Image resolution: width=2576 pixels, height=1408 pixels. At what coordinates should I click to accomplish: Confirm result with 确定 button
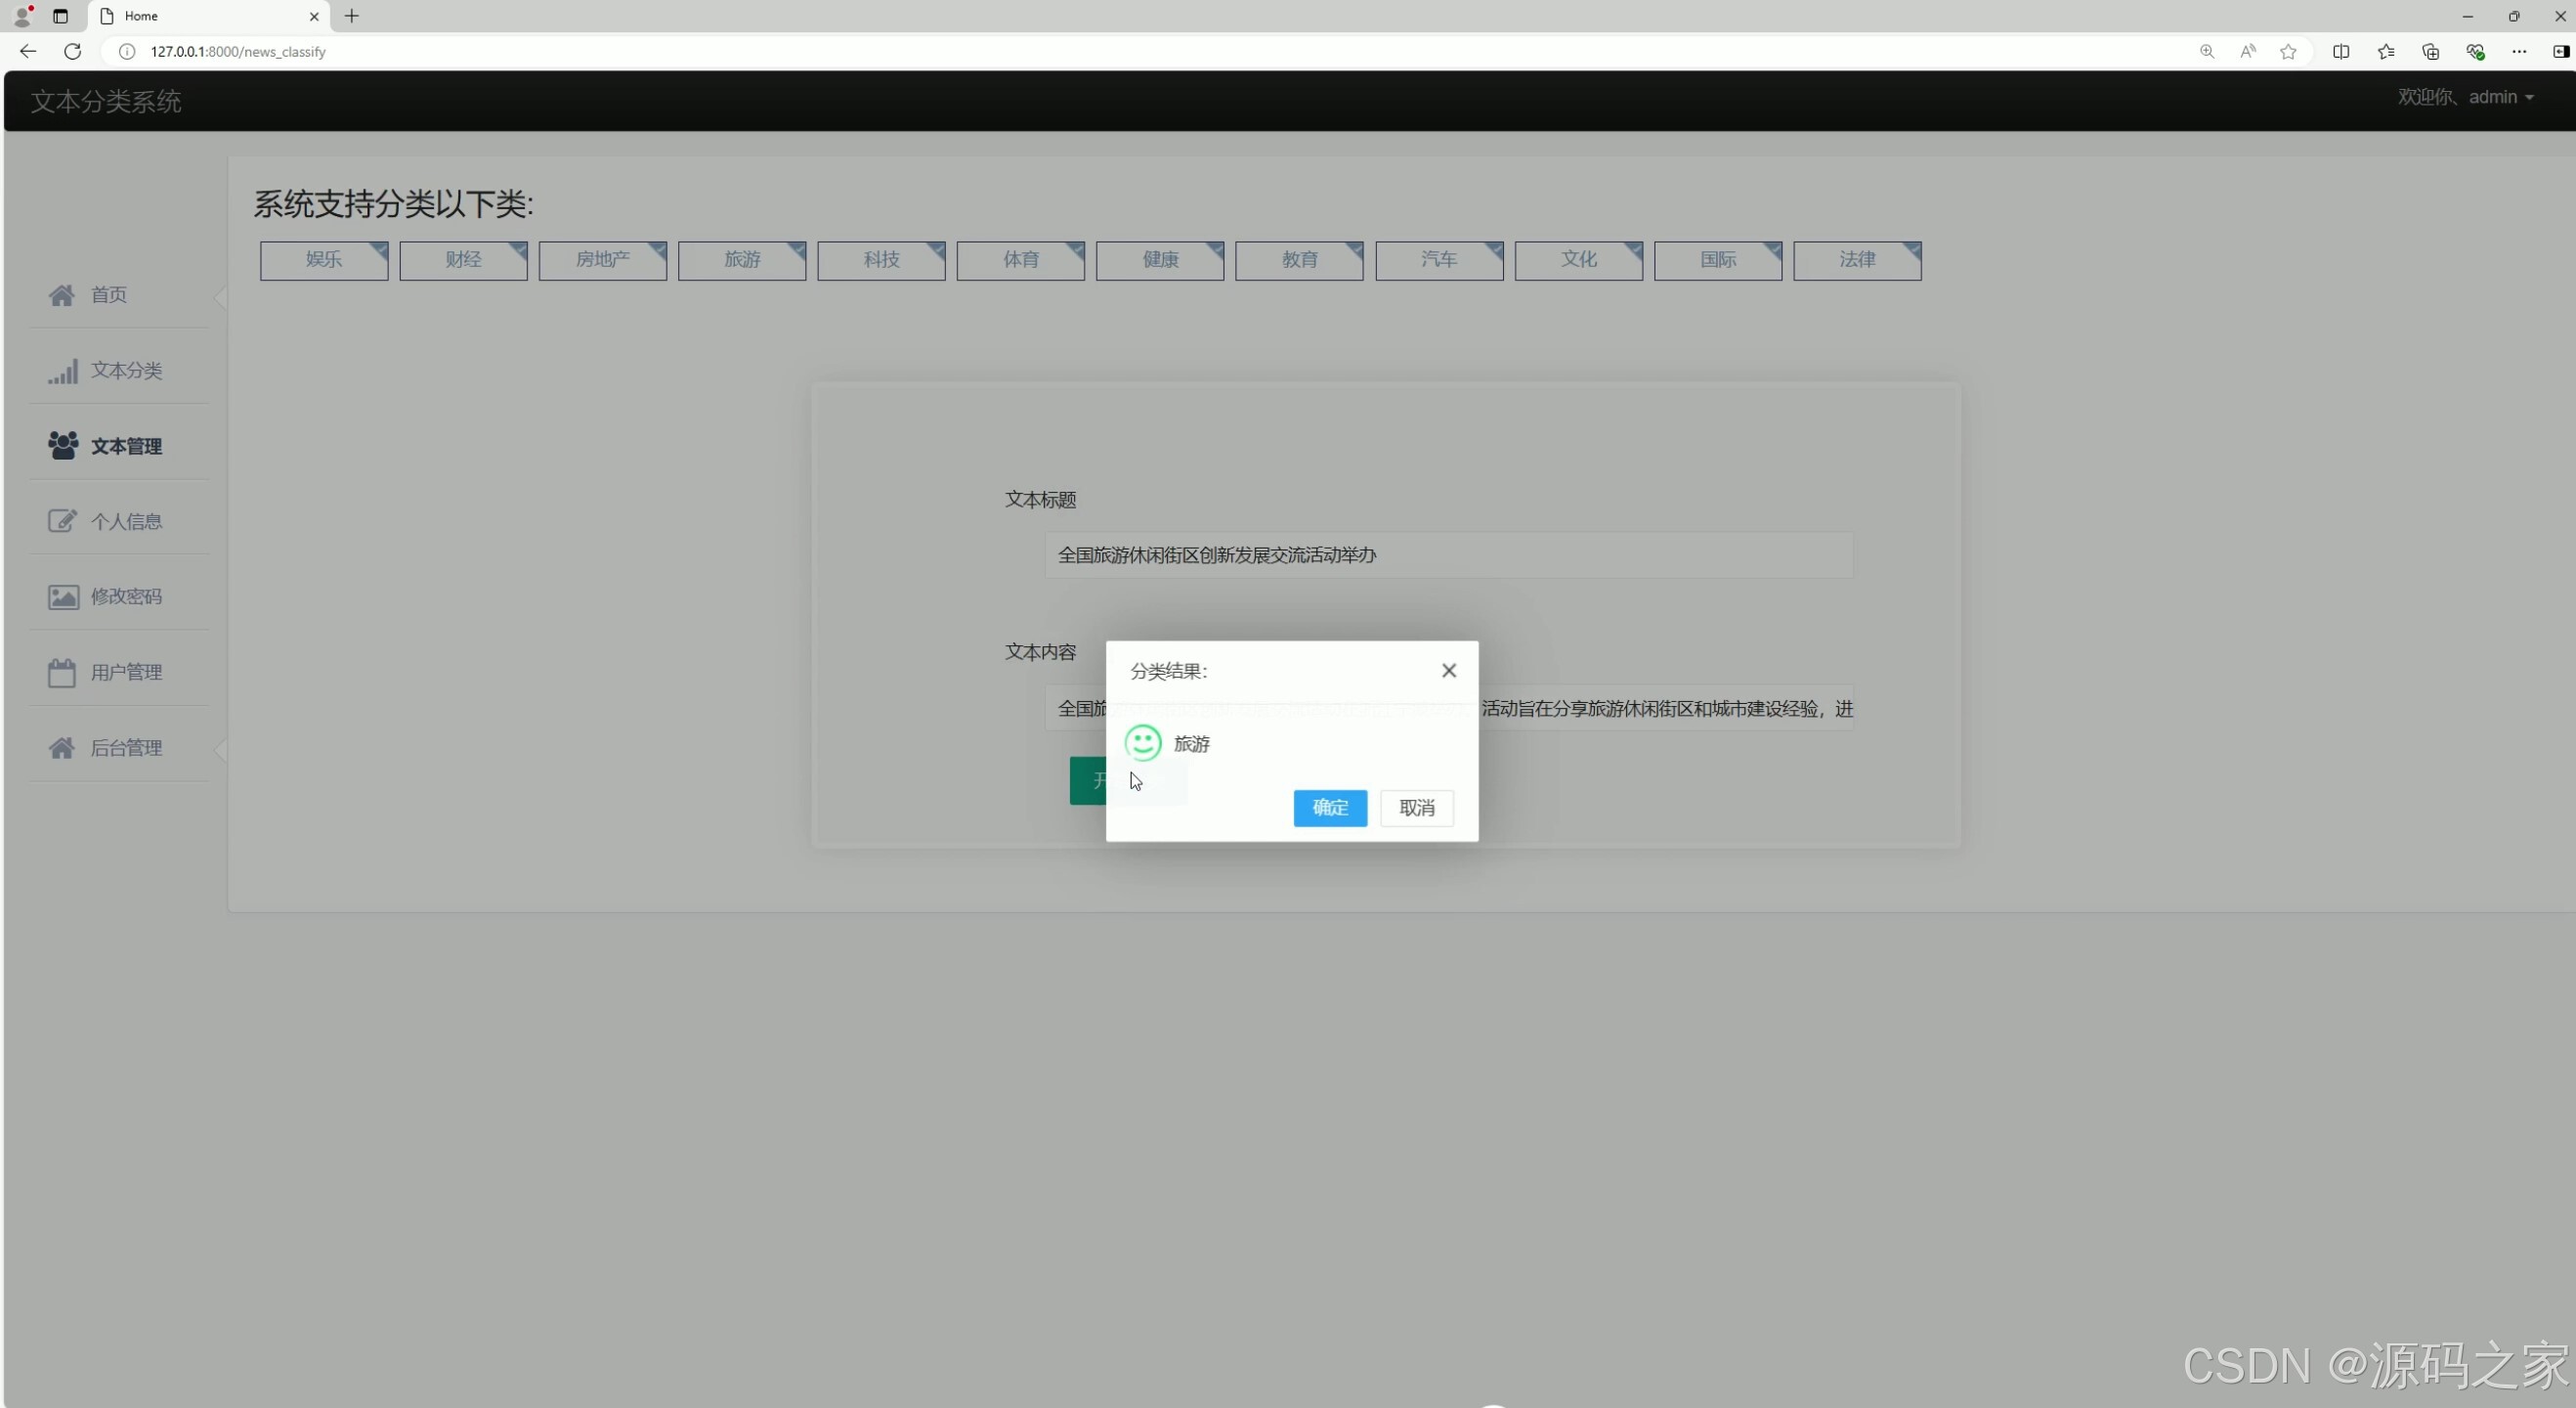1329,809
